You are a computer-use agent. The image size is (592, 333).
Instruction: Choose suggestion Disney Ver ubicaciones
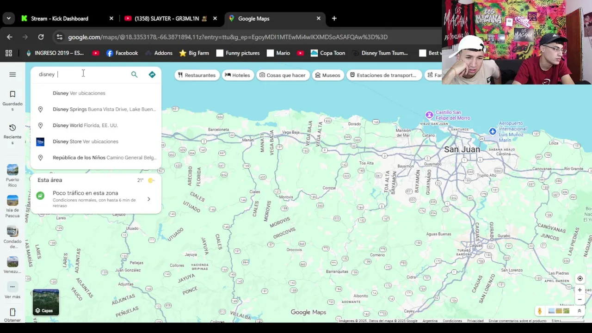(96, 93)
